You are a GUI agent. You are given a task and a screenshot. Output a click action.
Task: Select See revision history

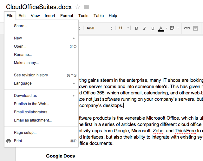coord(42,75)
